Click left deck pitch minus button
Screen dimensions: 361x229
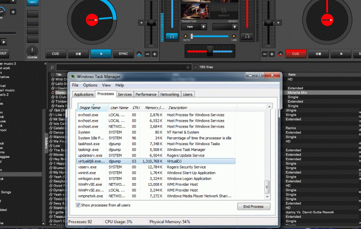click(x=148, y=54)
